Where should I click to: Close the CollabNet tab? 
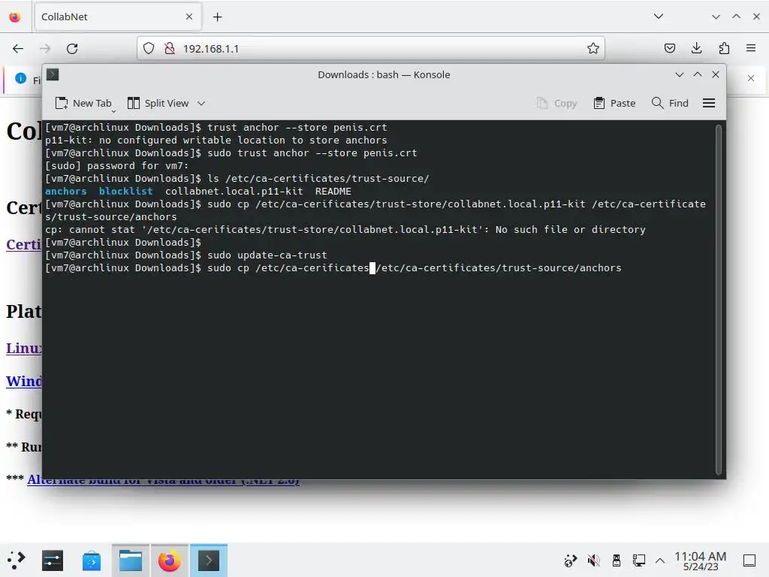tap(188, 17)
